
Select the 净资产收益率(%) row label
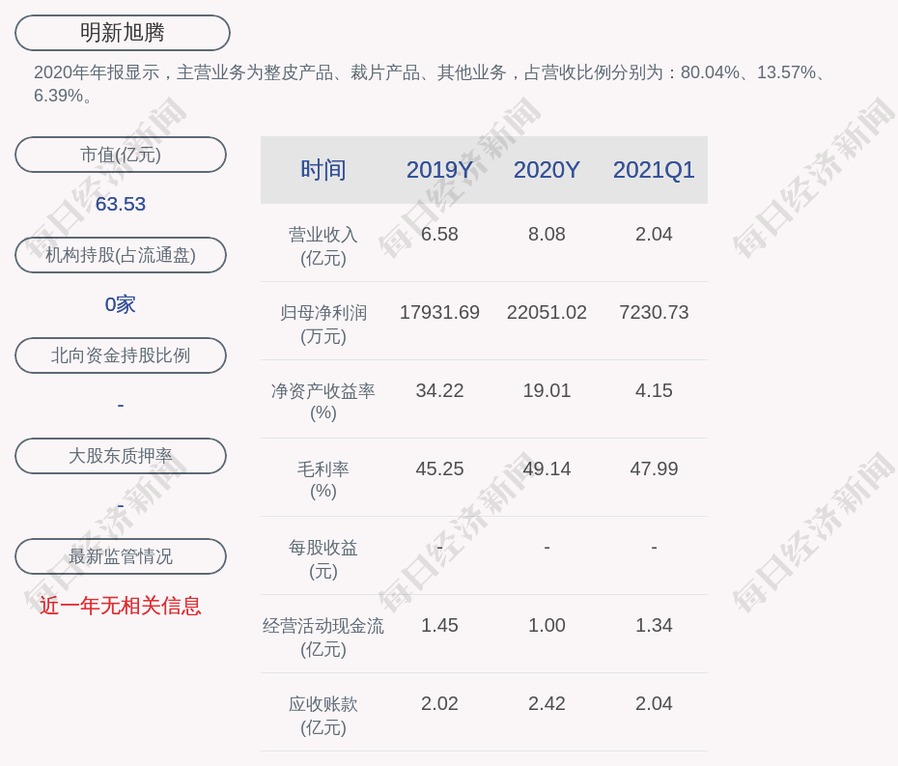point(323,401)
